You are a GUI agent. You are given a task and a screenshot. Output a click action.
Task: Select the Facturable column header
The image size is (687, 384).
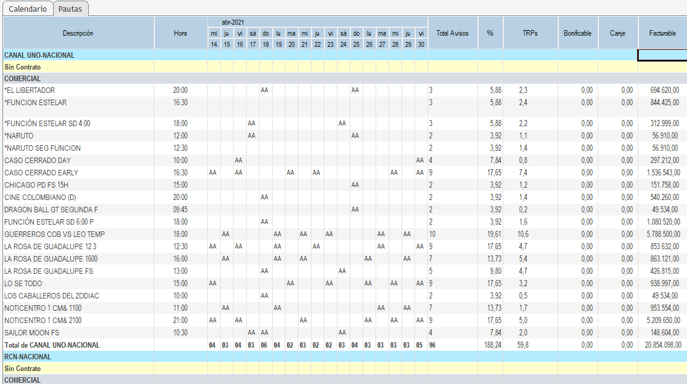662,33
